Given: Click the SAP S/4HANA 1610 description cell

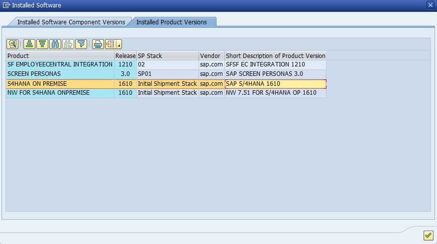Looking at the screenshot, I should [x=275, y=83].
